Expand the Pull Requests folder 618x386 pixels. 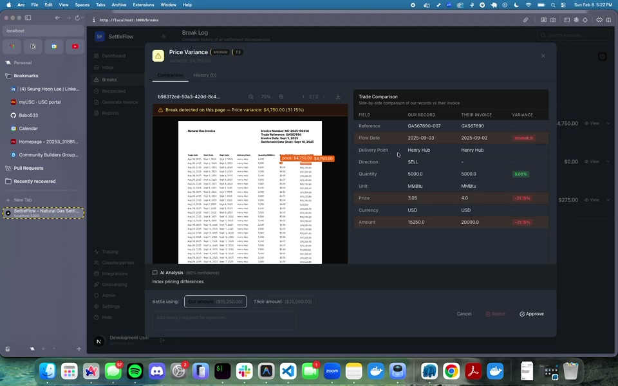[x=28, y=167]
